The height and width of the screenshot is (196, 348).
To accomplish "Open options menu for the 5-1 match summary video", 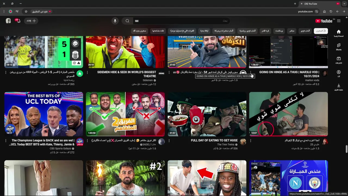I will click(6, 72).
